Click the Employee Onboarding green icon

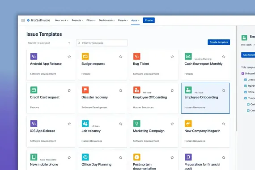click(x=188, y=90)
